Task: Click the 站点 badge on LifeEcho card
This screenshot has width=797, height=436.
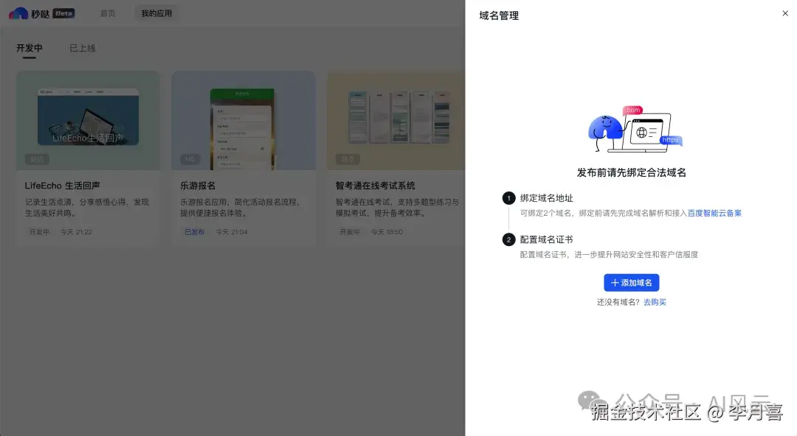Action: click(36, 159)
